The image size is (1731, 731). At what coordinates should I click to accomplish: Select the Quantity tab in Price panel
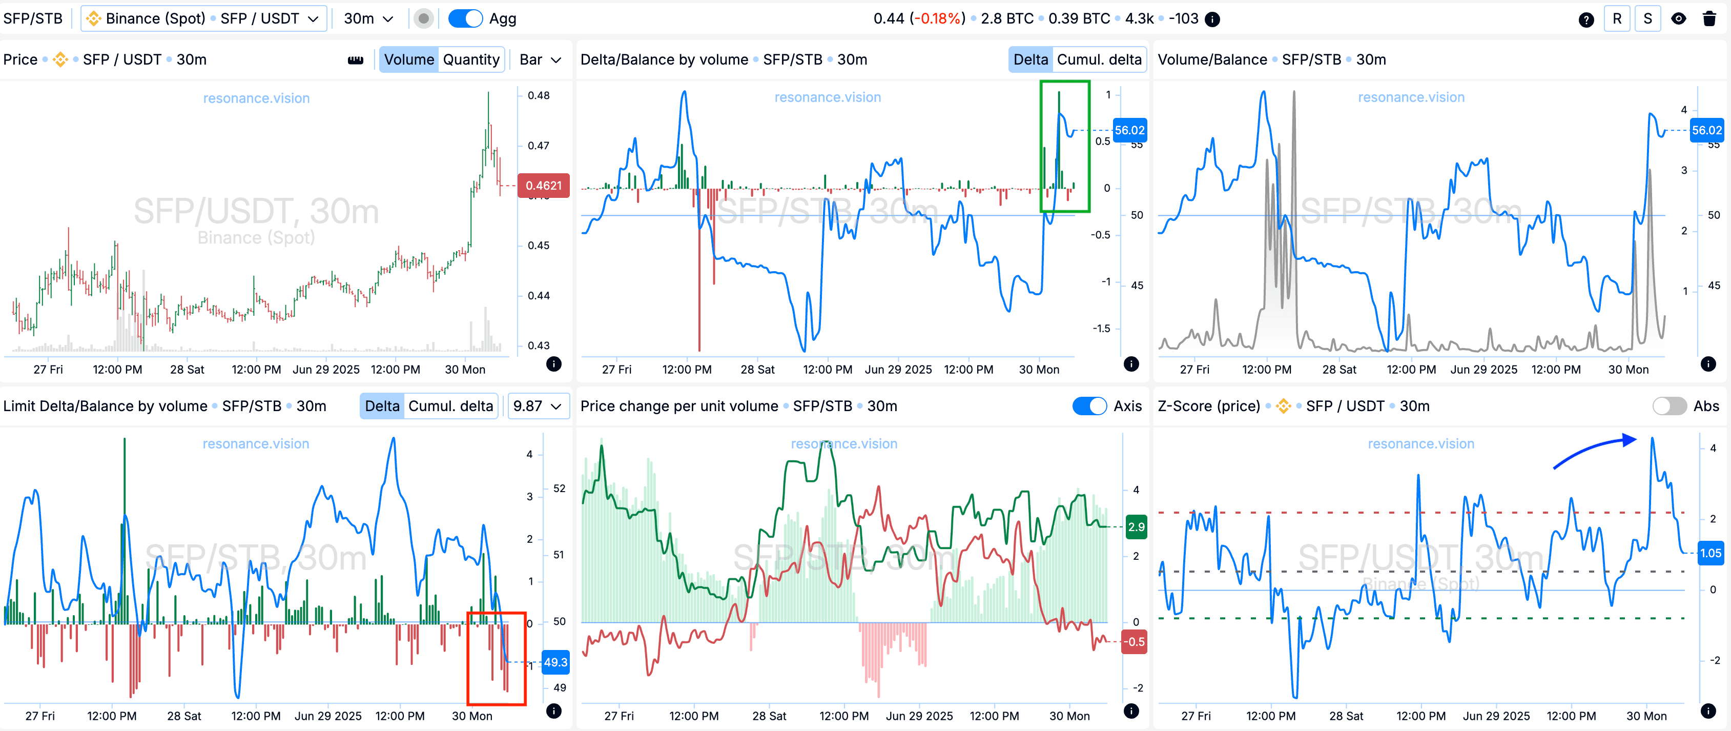point(471,60)
